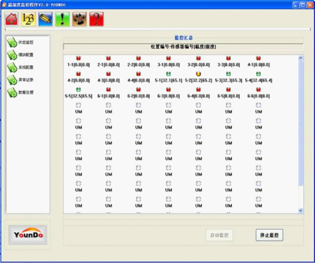Select the red indicator for sensor 6-6
Image resolution: width=315 pixels, height=263 pixels.
pos(259,90)
